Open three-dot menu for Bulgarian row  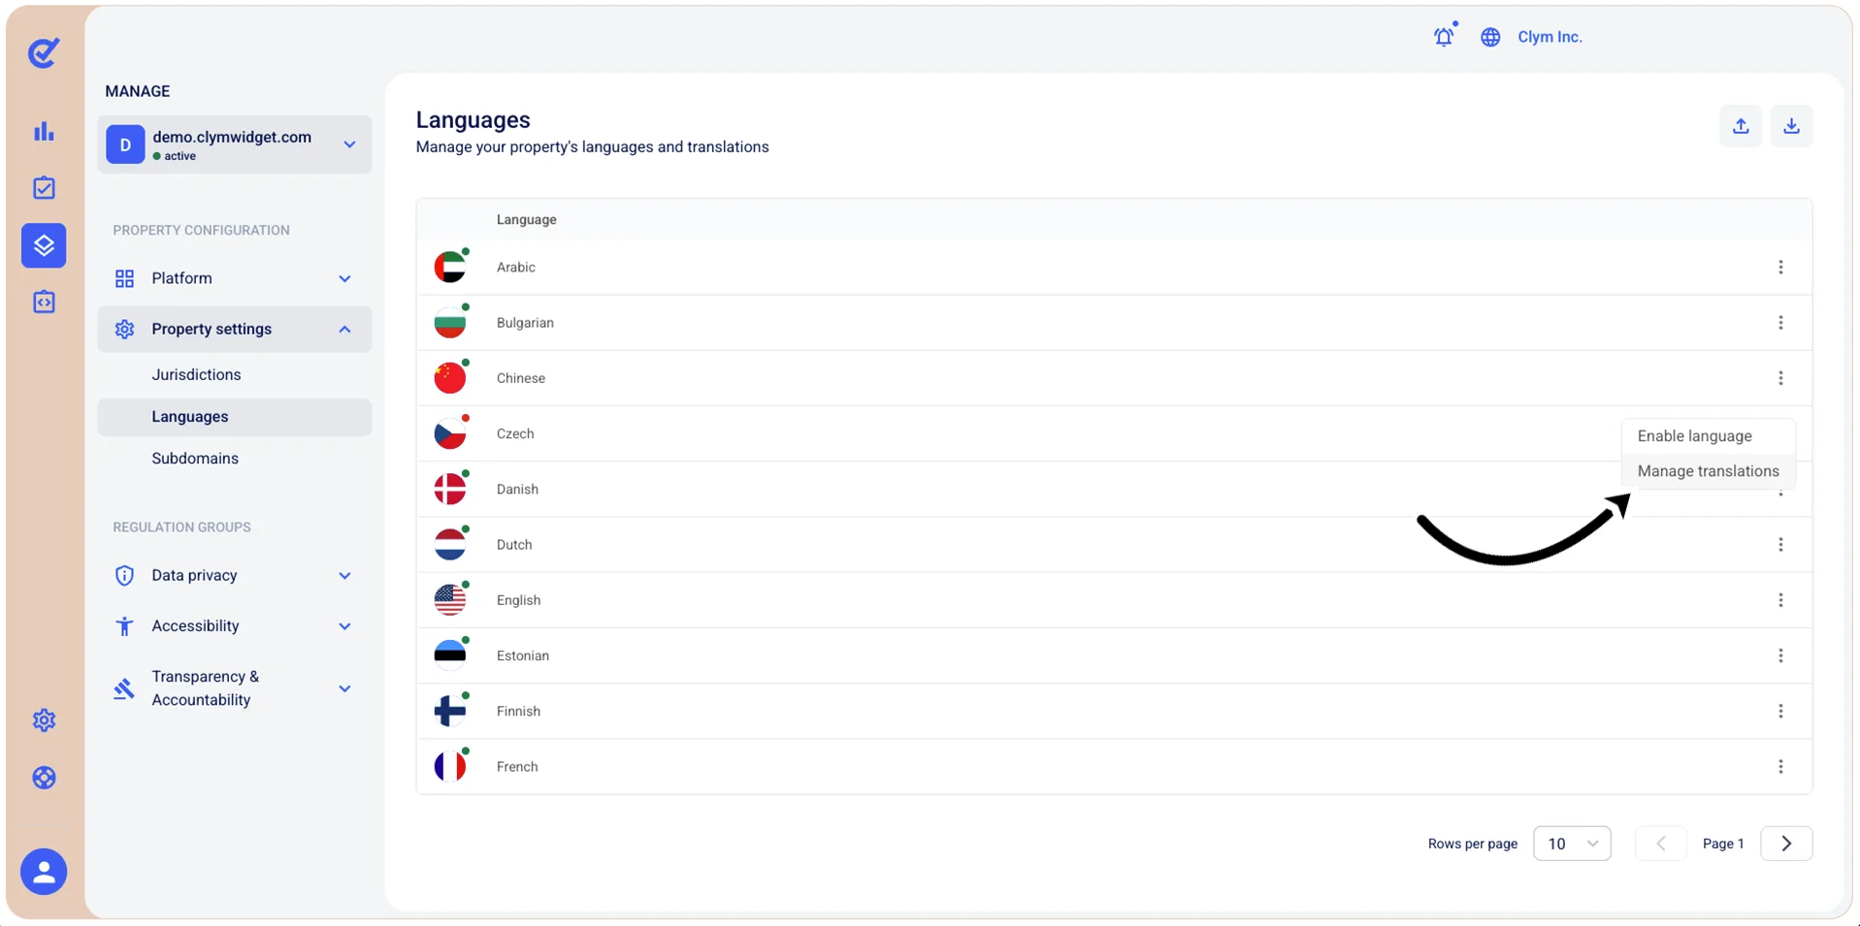coord(1780,322)
